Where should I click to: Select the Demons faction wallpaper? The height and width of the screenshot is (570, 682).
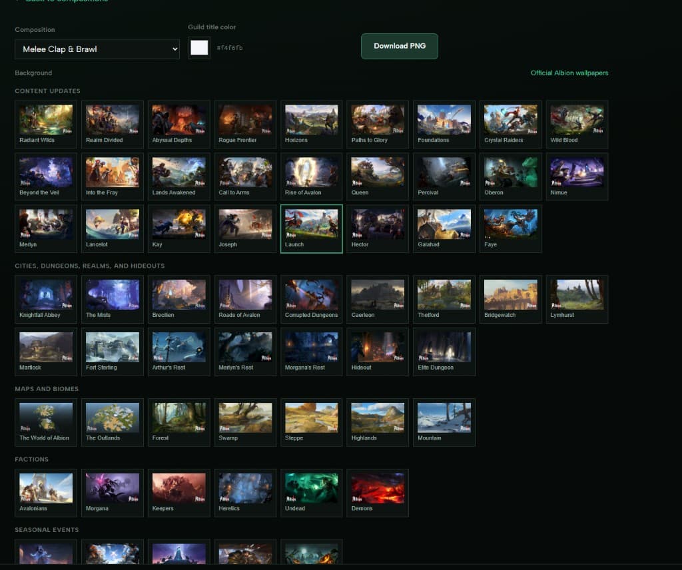378,493
